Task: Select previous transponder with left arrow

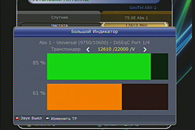Action: [87, 49]
